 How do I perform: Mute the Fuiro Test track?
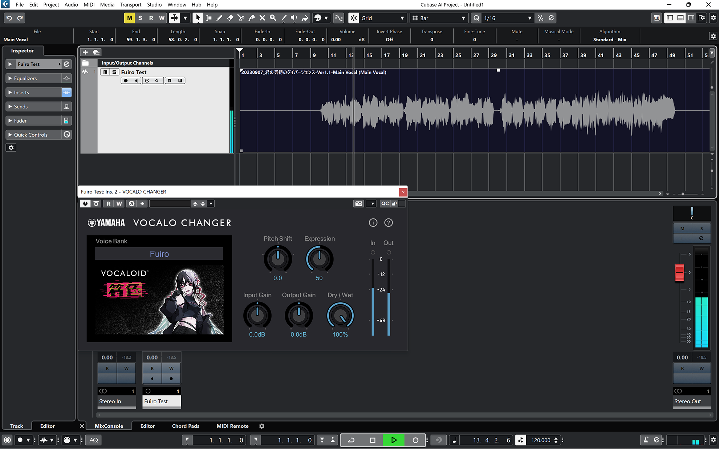click(x=106, y=72)
